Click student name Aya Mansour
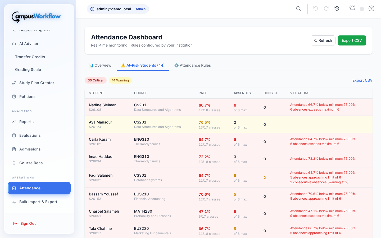381x238 pixels. (101, 122)
